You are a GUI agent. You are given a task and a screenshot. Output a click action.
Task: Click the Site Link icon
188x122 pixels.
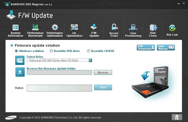[x=172, y=31]
